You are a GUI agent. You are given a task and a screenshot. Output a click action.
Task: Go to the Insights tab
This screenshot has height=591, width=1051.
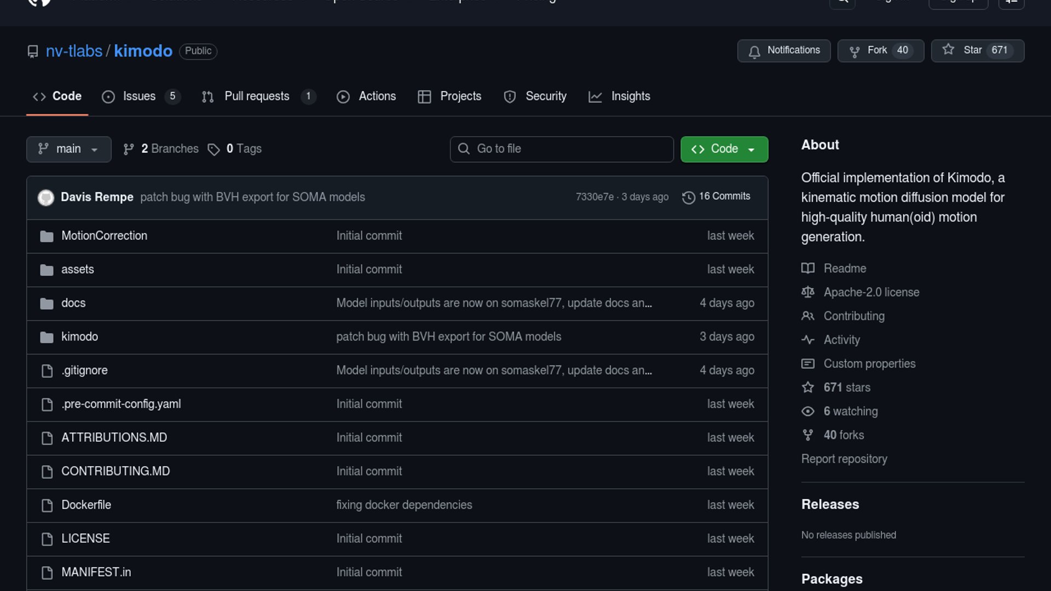tap(630, 96)
